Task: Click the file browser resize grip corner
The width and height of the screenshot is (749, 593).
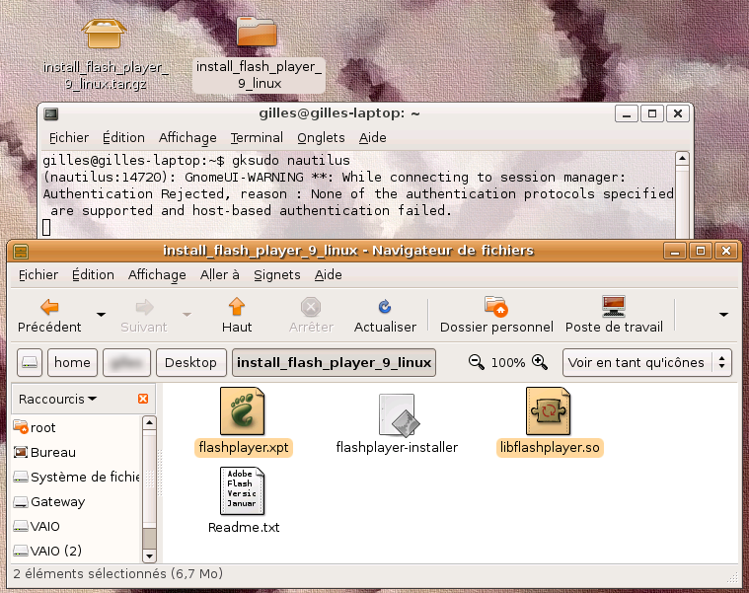Action: point(732,578)
